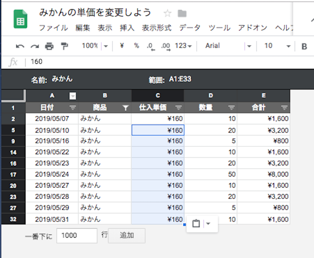Expand the font size dropdown
Screen dimensions: 314x258
(x=288, y=46)
